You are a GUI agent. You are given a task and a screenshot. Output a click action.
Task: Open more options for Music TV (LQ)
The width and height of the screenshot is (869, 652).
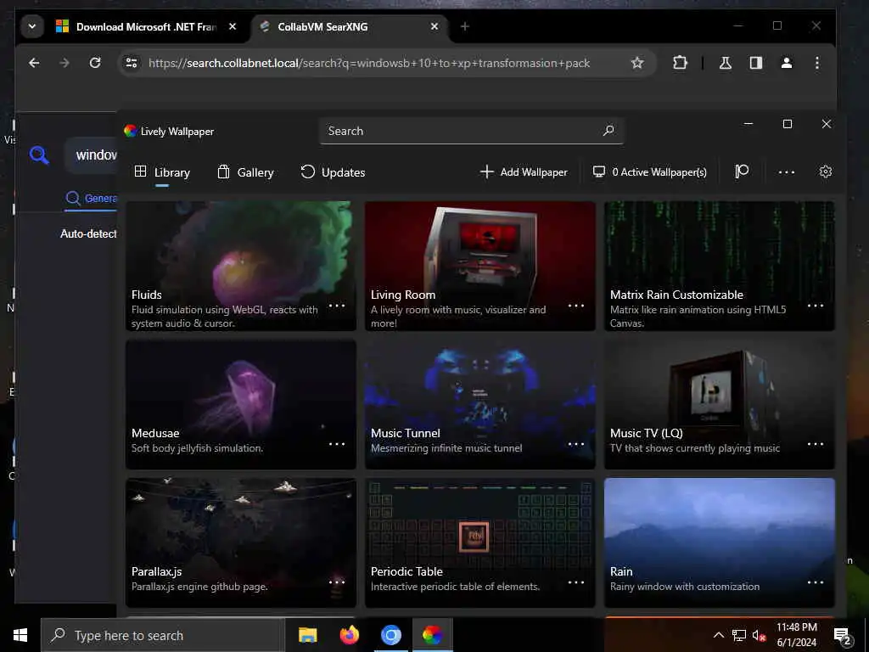(816, 444)
